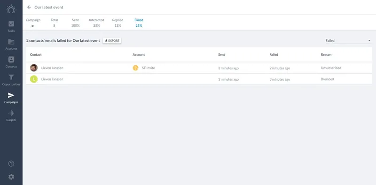Open Campaigns paper plane icon
Image resolution: width=376 pixels, height=185 pixels.
[11, 95]
